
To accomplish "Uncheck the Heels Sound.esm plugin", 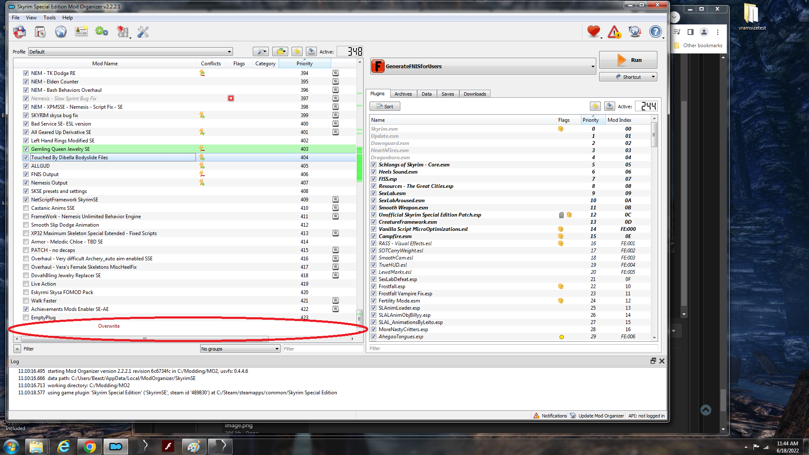I will (x=373, y=172).
